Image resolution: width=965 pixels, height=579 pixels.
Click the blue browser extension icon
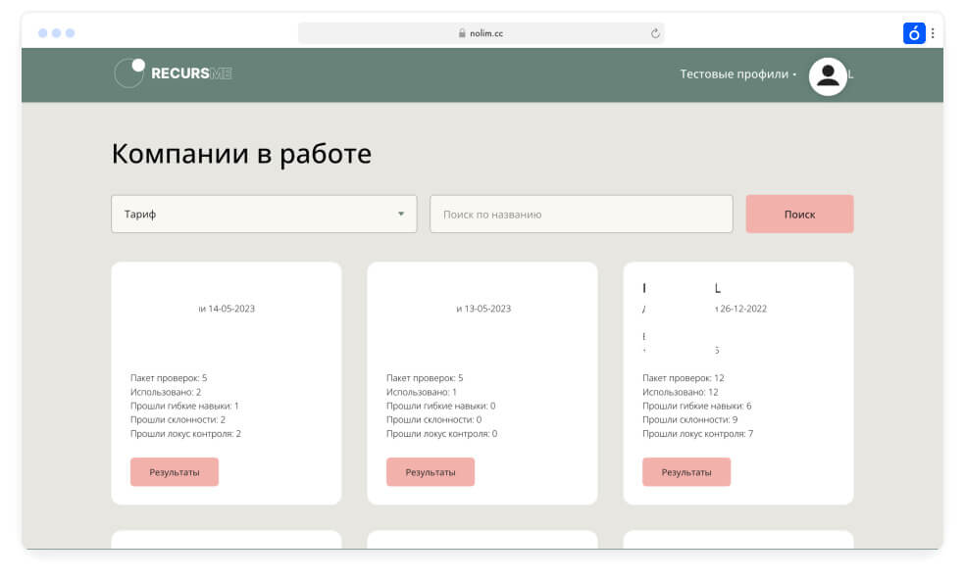click(x=914, y=33)
